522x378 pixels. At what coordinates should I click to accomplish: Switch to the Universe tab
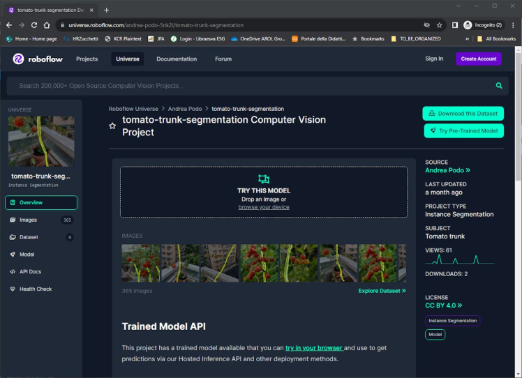[x=127, y=59]
